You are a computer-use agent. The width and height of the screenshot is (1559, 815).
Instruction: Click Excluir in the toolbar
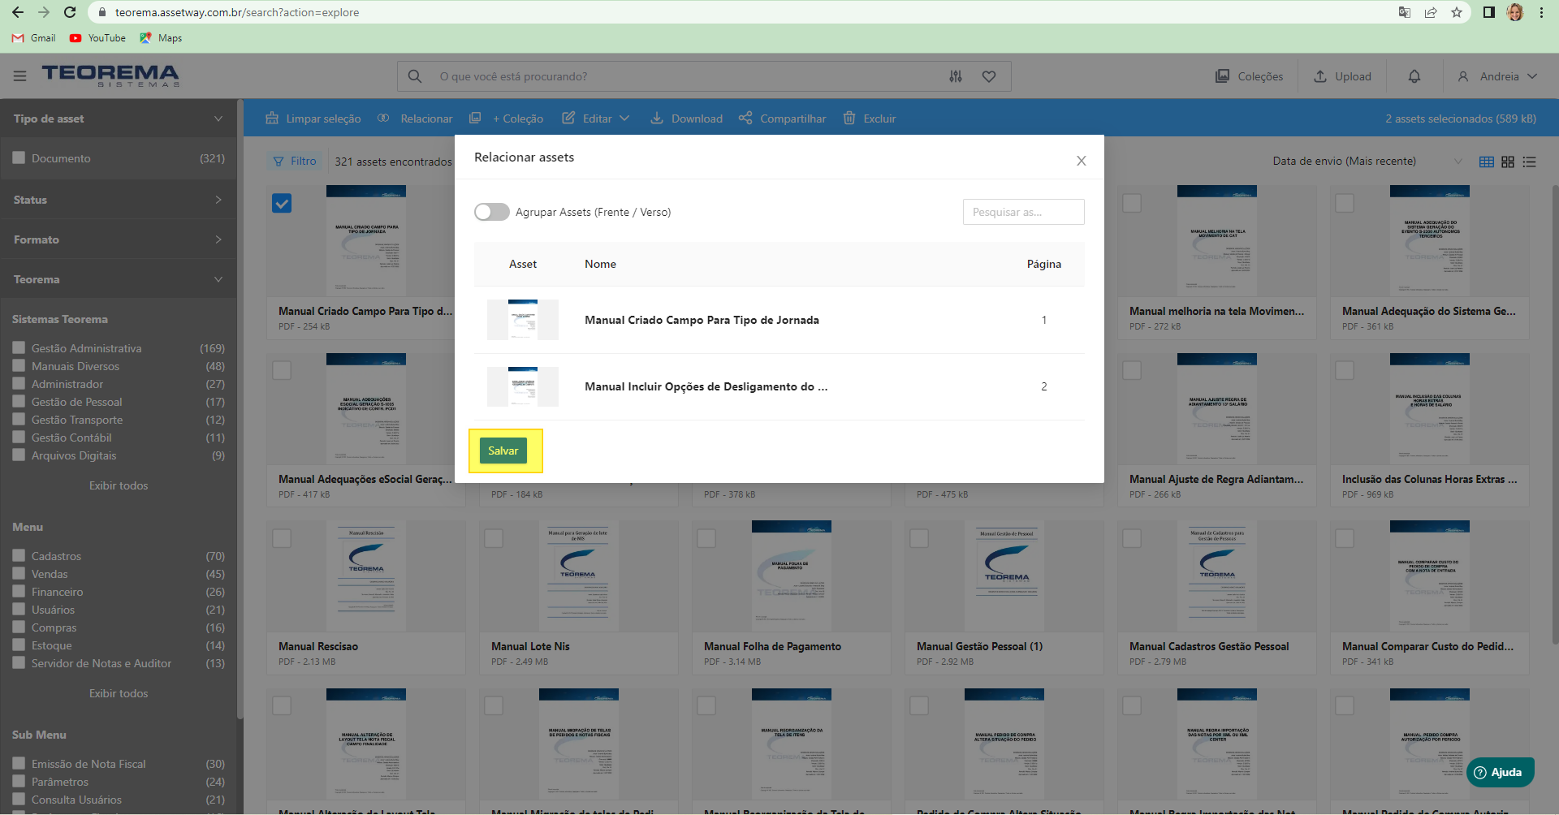[x=870, y=119]
